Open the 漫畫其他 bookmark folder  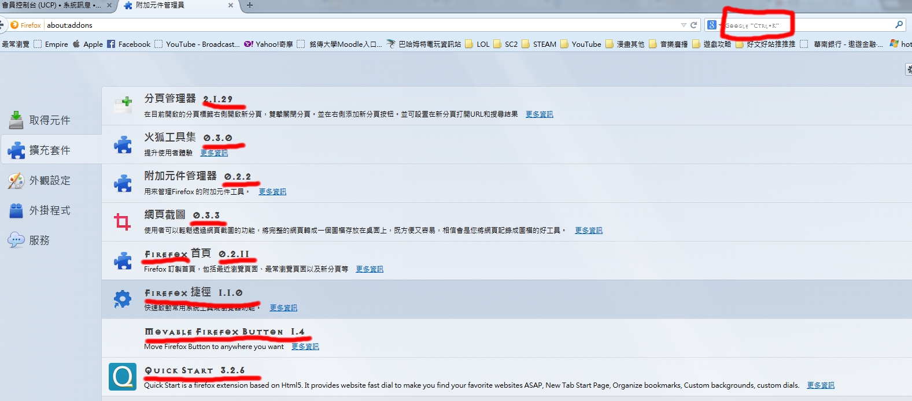[625, 44]
